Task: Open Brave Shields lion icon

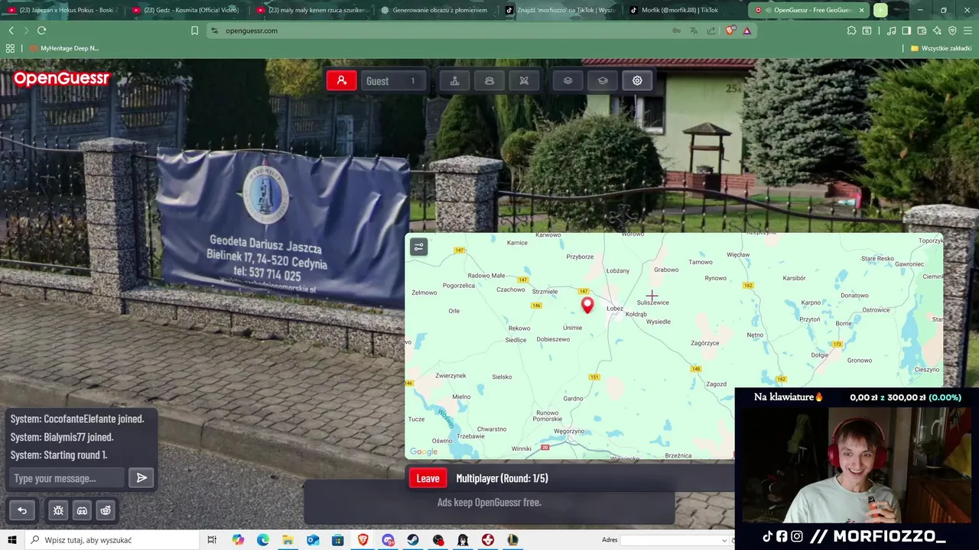Action: click(730, 31)
